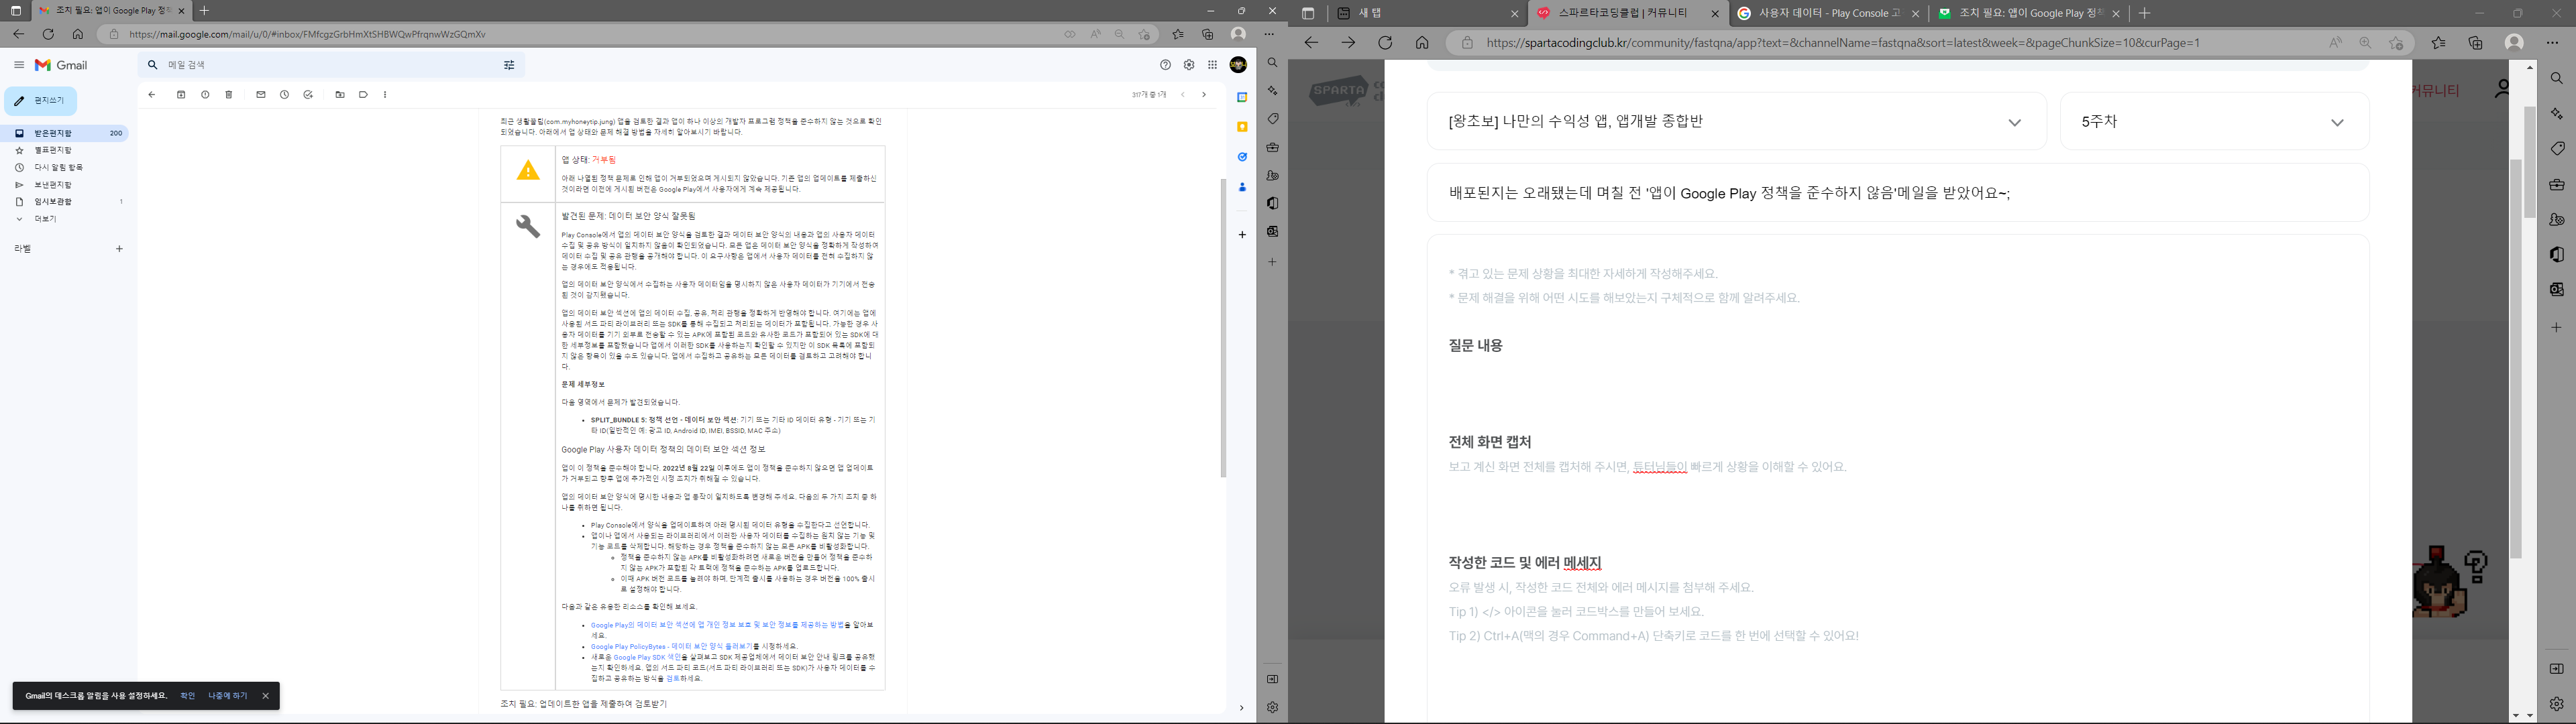The height and width of the screenshot is (724, 2576).
Task: Open new tab in left browser window
Action: (204, 11)
